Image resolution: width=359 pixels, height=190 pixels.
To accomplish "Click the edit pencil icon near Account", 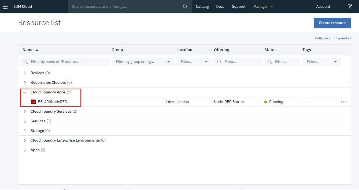I will point(350,6).
